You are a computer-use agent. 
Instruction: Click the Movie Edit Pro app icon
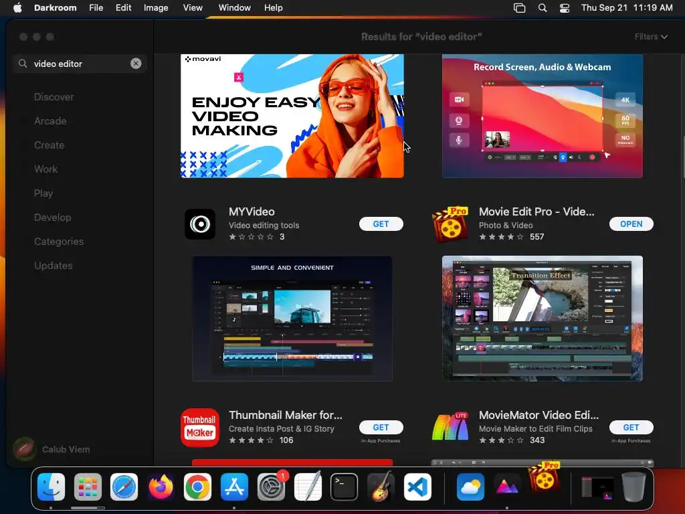[450, 224]
